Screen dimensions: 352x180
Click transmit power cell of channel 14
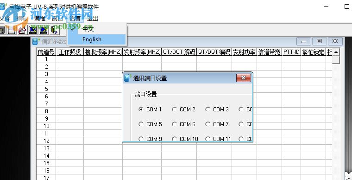click(x=244, y=156)
